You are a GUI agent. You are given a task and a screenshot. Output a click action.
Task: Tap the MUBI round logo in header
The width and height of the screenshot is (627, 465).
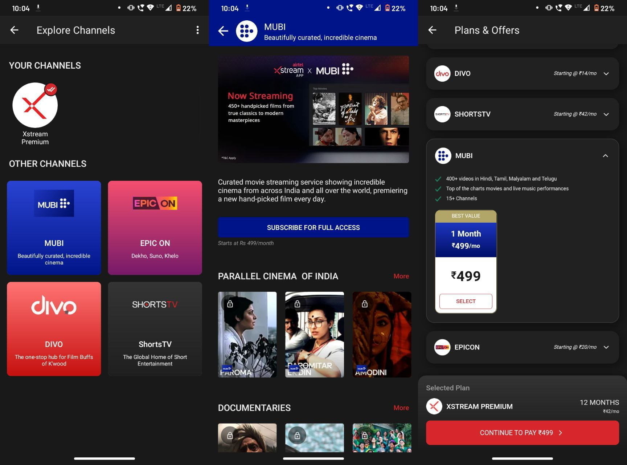pos(247,31)
